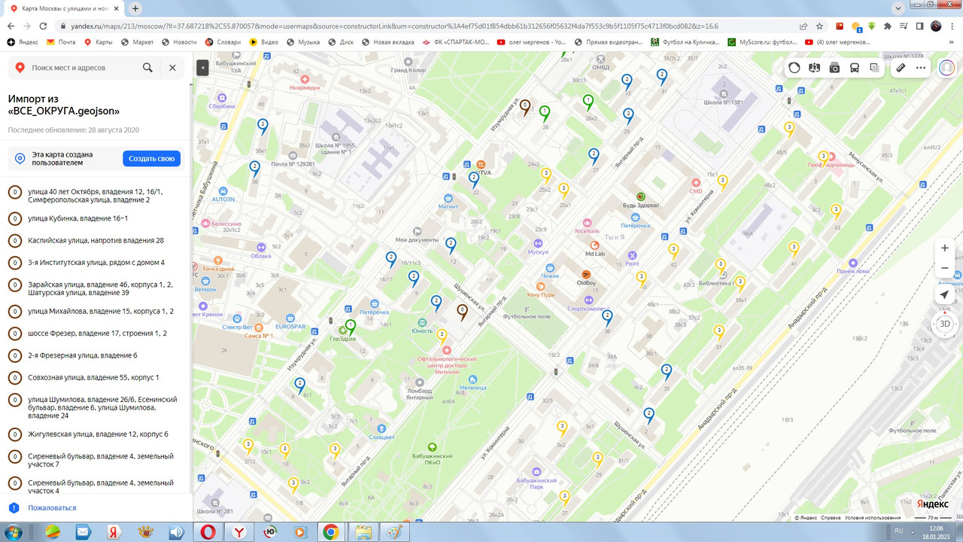Click "Условия использования" link
Image resolution: width=963 pixels, height=542 pixels.
coord(871,518)
